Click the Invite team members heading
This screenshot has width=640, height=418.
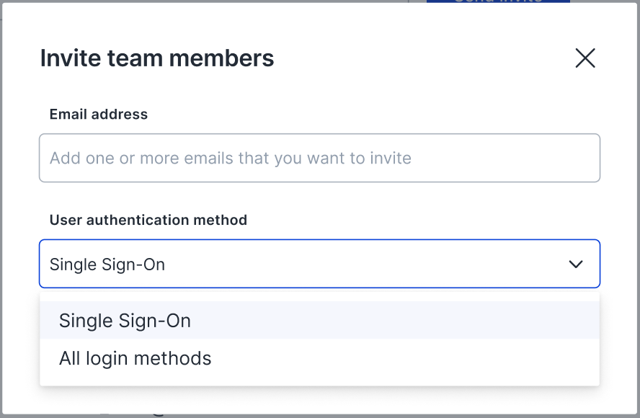coord(157,58)
